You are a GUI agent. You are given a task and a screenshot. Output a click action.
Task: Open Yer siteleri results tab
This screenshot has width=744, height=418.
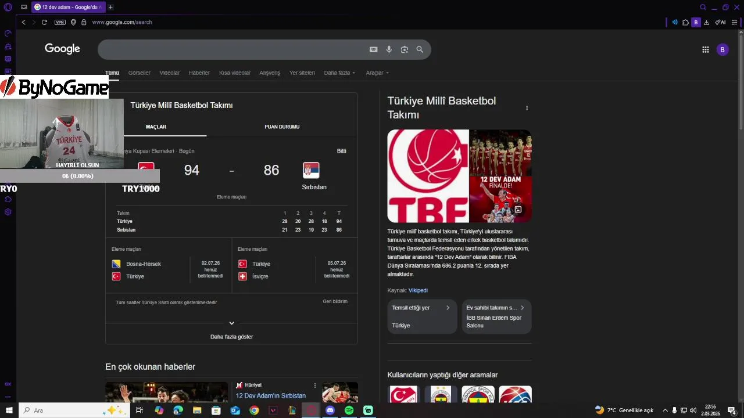click(x=302, y=73)
